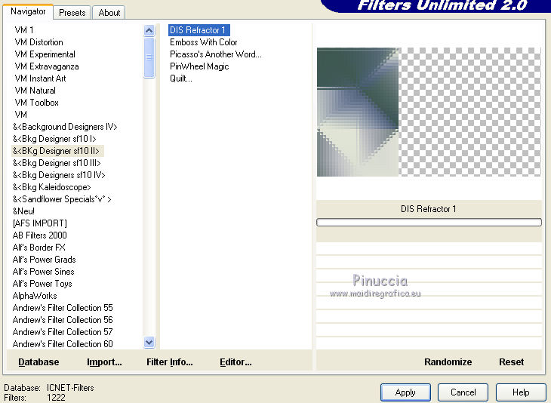Open the Help button
Image resolution: width=551 pixels, height=403 pixels.
pyautogui.click(x=521, y=392)
